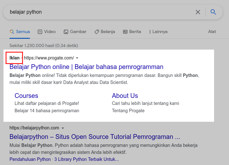Open the Belajar Python online ad title
Image resolution: width=229 pixels, height=165 pixels.
tap(86, 67)
